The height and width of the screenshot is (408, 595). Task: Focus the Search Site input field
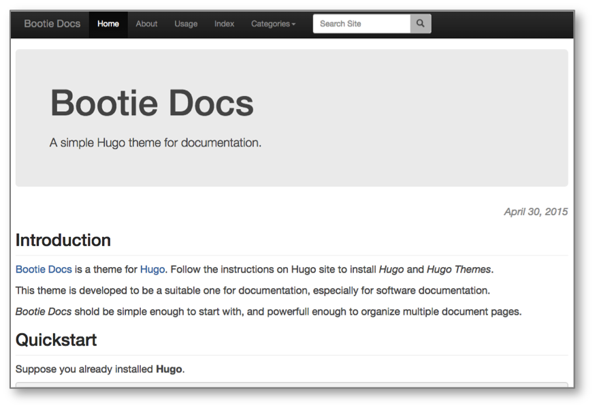[361, 24]
